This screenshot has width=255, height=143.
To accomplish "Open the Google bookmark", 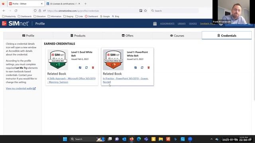I will click(x=105, y=16).
